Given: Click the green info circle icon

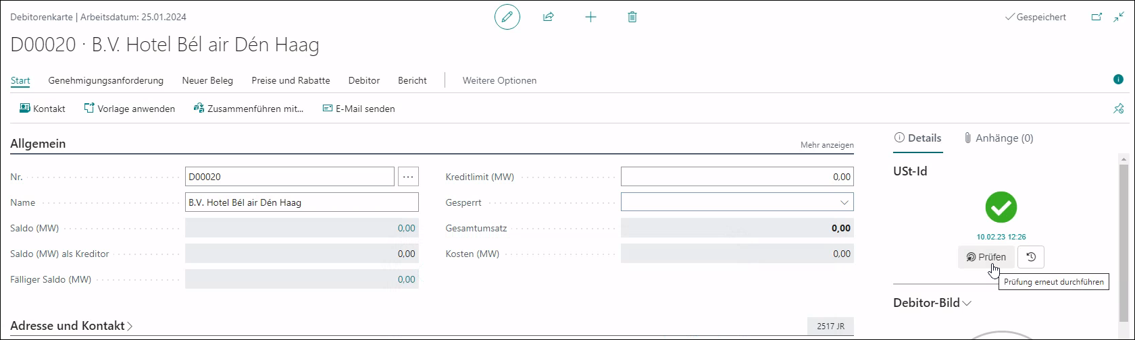Looking at the screenshot, I should [x=1118, y=80].
